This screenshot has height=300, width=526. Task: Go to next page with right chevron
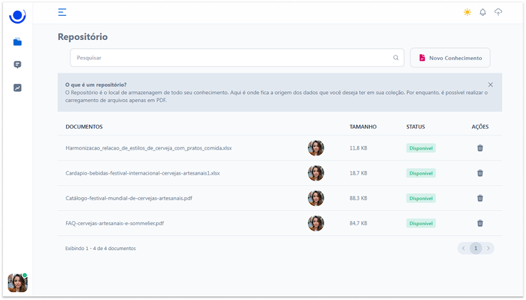click(x=488, y=248)
